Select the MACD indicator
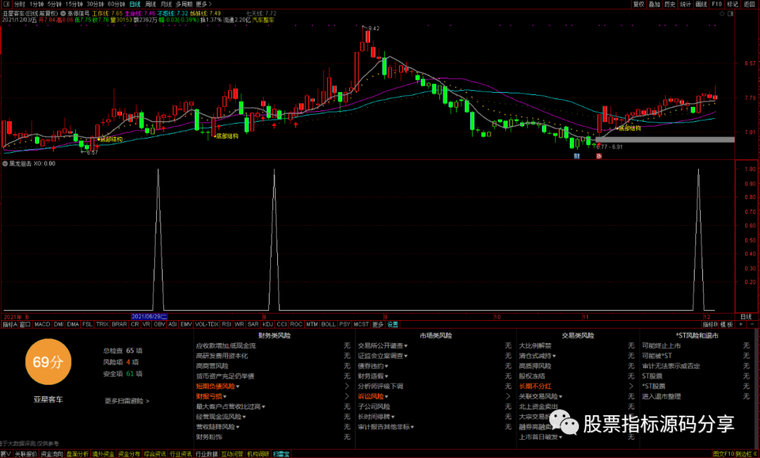The width and height of the screenshot is (760, 458). point(42,324)
